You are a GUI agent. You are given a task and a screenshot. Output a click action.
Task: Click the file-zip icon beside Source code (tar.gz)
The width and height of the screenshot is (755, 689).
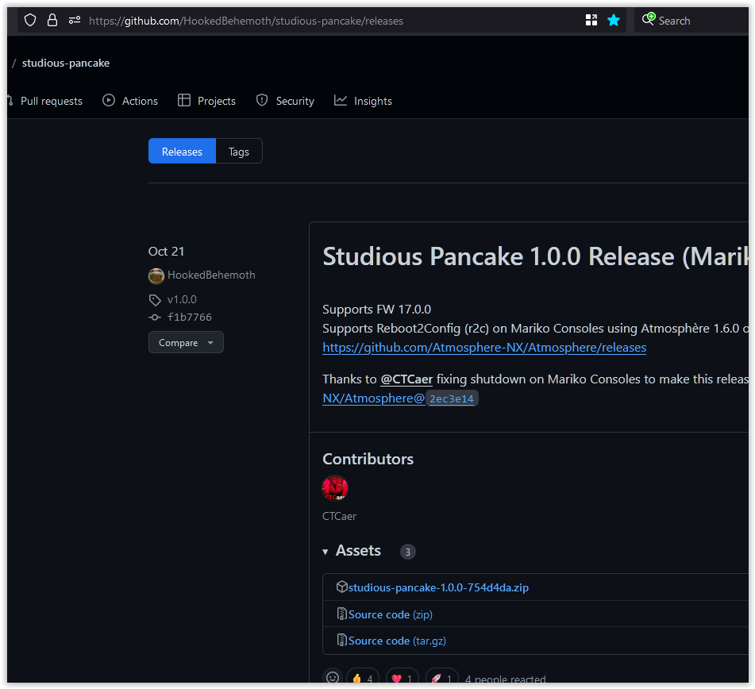(342, 640)
